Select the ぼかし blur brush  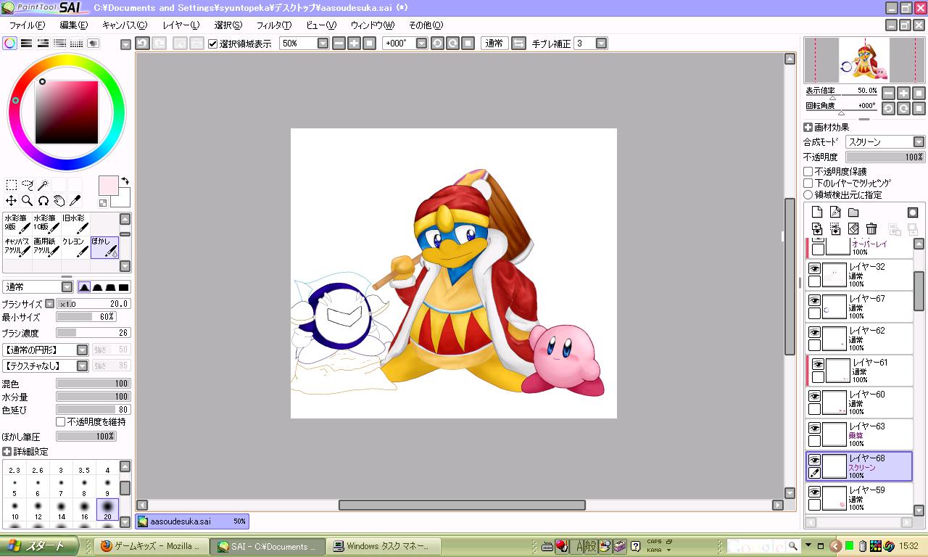pyautogui.click(x=104, y=247)
